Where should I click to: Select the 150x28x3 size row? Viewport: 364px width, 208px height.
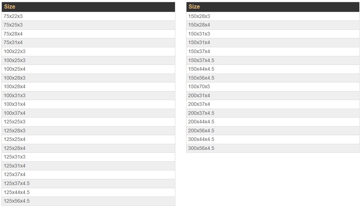click(199, 16)
